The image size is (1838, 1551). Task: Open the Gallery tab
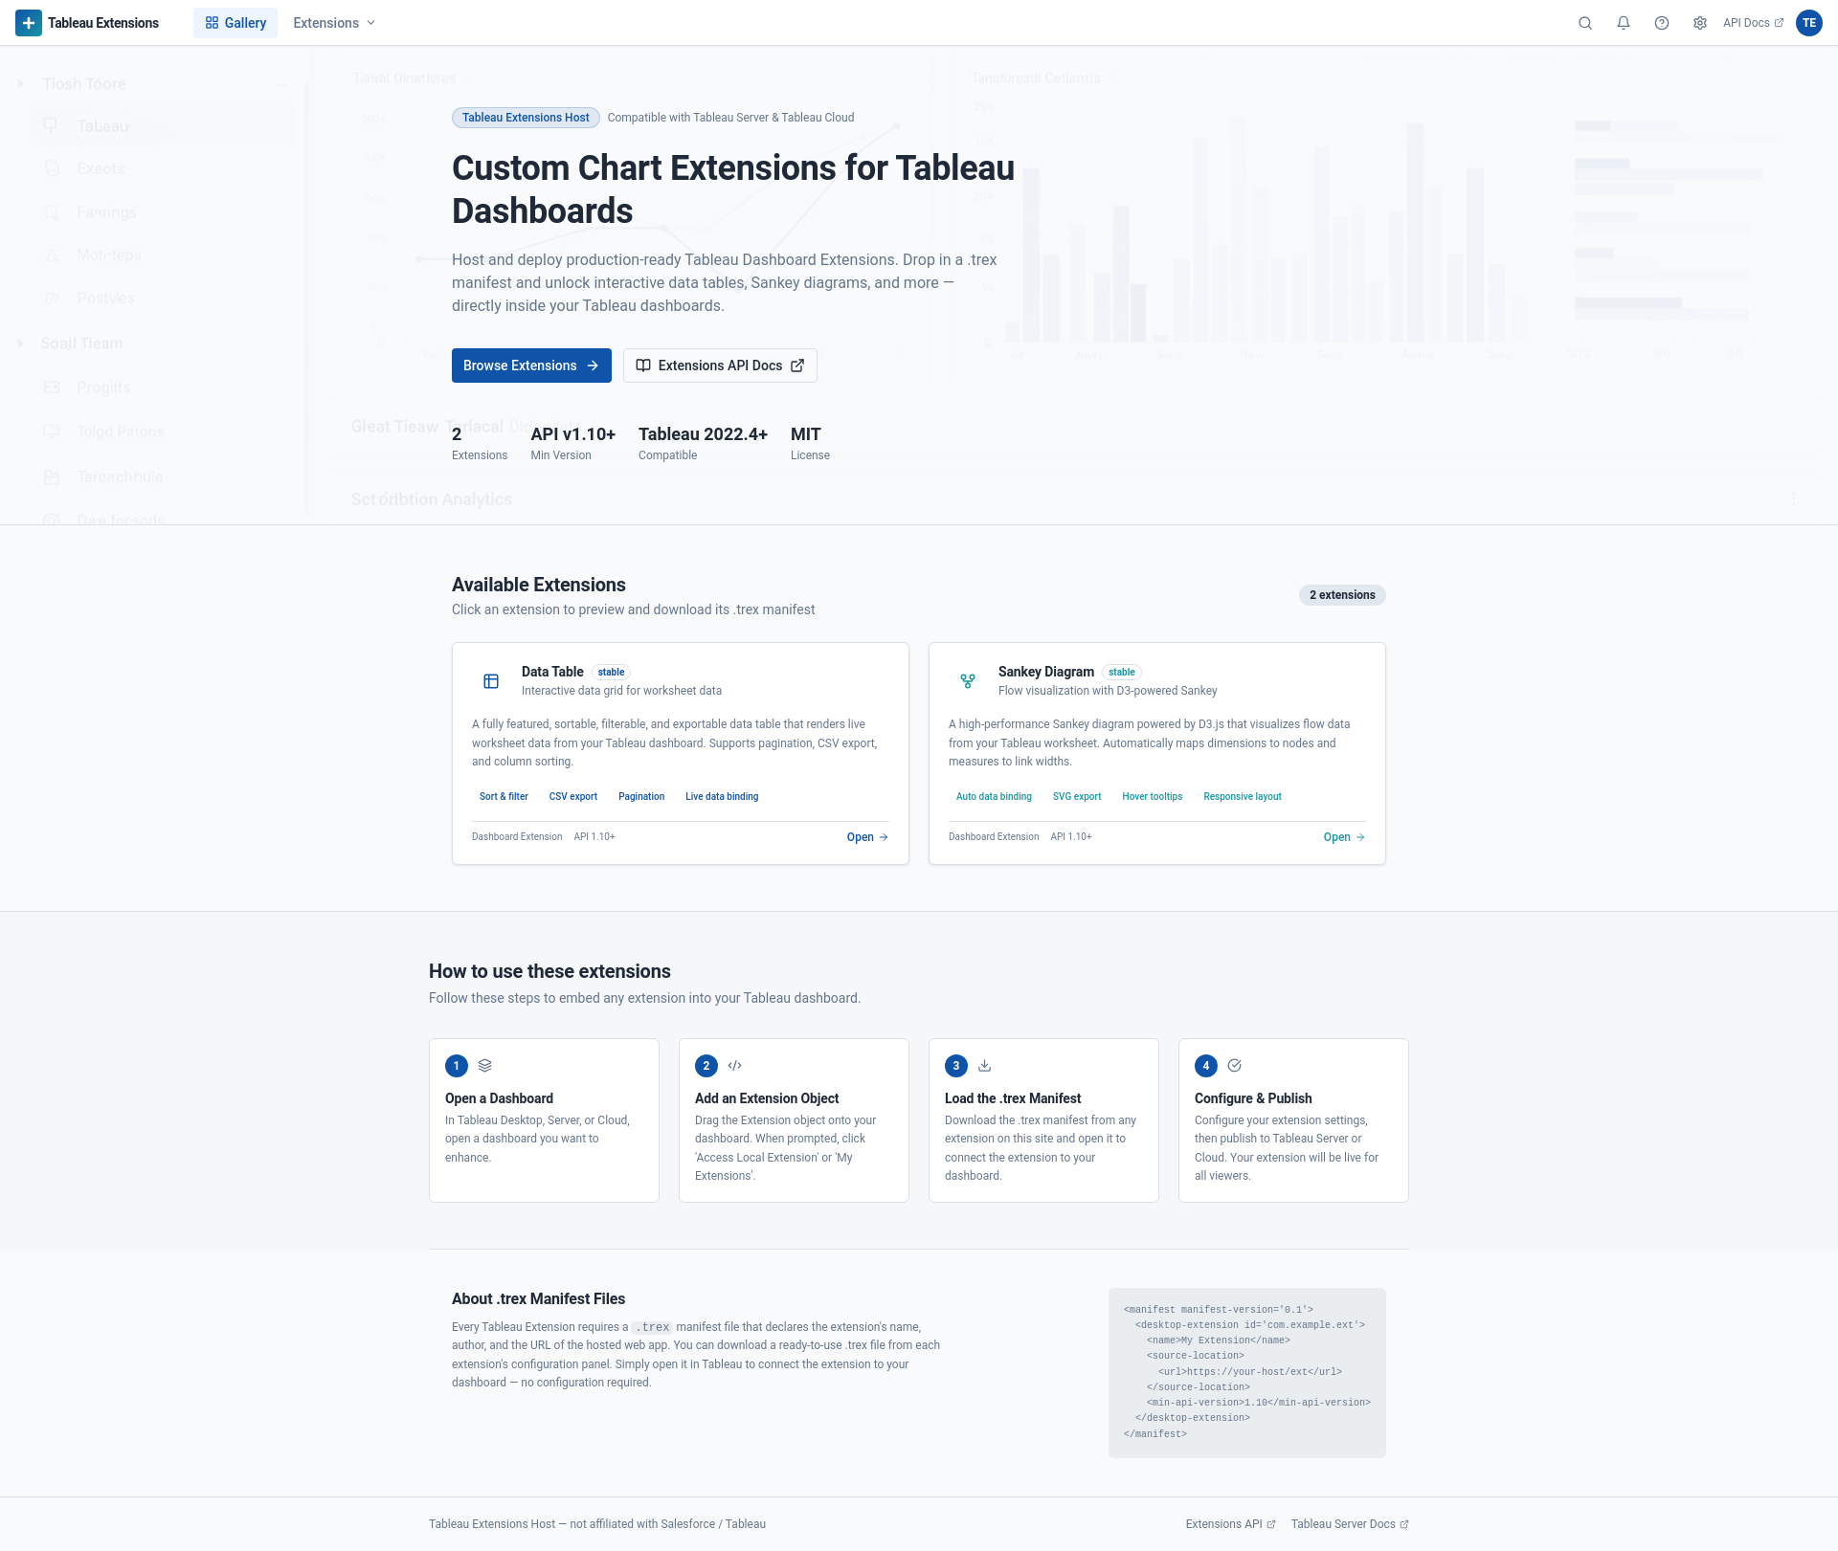click(x=235, y=23)
